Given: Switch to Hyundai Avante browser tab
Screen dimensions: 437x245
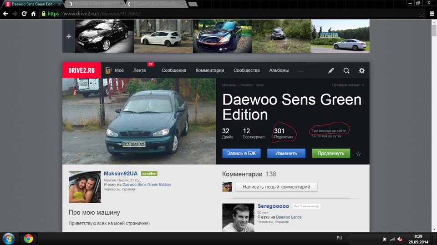Looking at the screenshot, I should click(94, 4).
